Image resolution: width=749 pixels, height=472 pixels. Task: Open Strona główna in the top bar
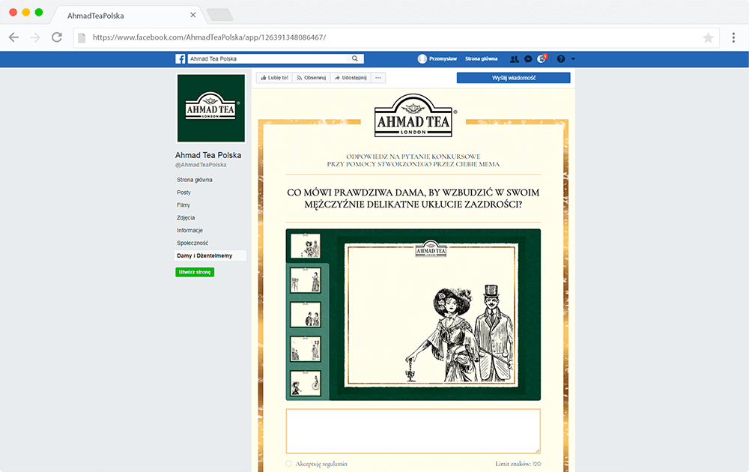[x=481, y=58]
